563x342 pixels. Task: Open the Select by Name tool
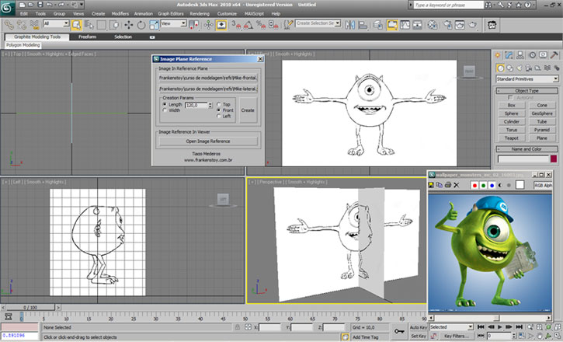(x=89, y=25)
